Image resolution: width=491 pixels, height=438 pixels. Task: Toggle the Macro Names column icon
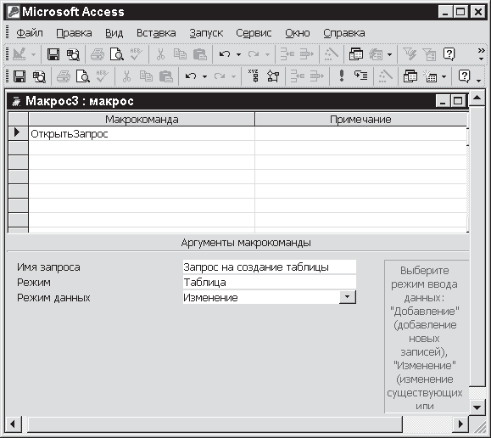click(254, 76)
